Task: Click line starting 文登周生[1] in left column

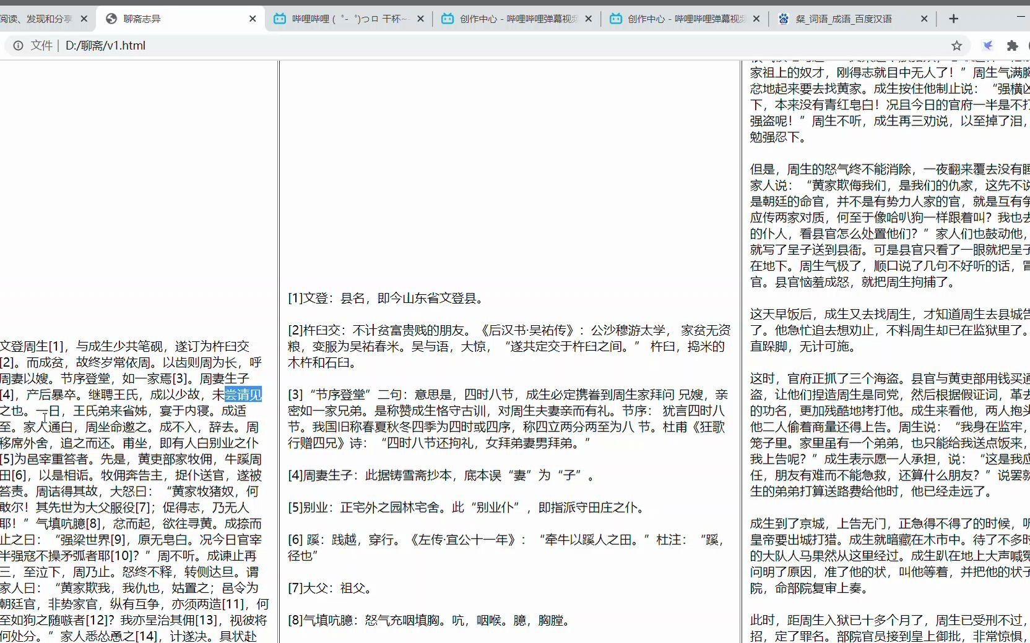Action: pyautogui.click(x=124, y=346)
